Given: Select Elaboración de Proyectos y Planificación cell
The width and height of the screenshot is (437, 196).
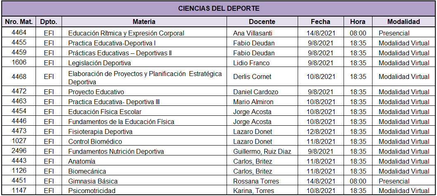Looking at the screenshot, I should coord(144,76).
